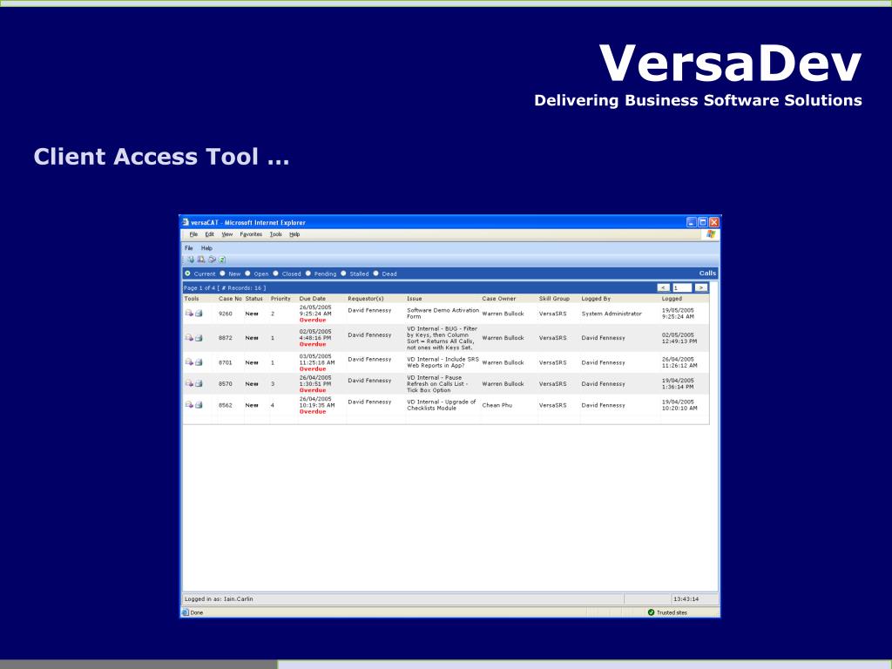Select the Open calls radio button
Image resolution: width=892 pixels, height=669 pixels.
coord(247,274)
